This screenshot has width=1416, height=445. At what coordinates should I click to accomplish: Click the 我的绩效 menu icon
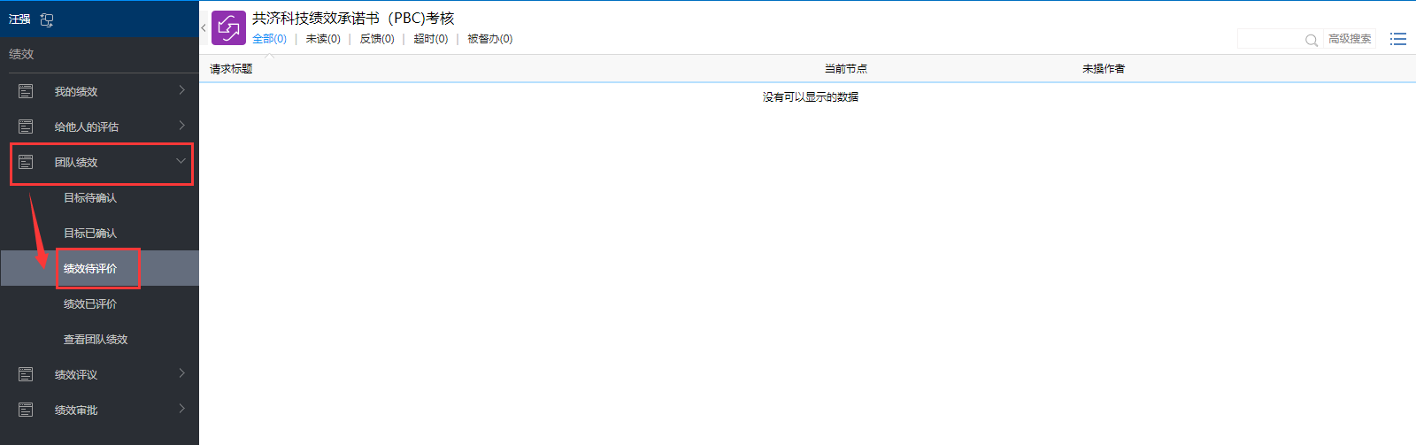tap(26, 91)
